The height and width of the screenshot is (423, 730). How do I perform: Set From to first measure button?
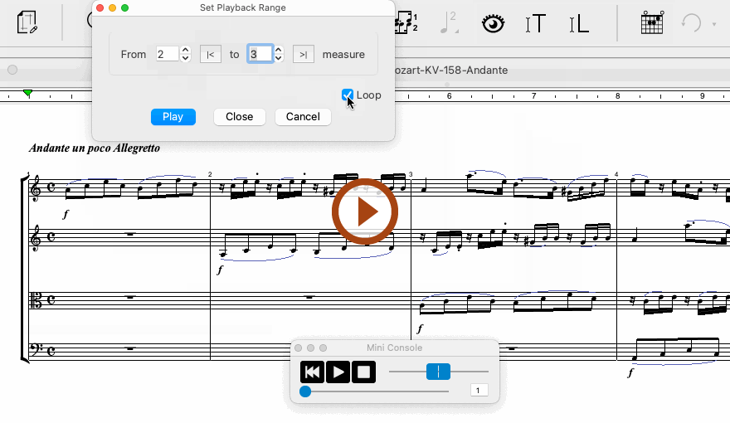pos(211,55)
